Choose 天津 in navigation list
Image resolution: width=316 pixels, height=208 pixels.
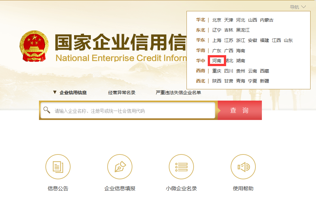(228, 20)
